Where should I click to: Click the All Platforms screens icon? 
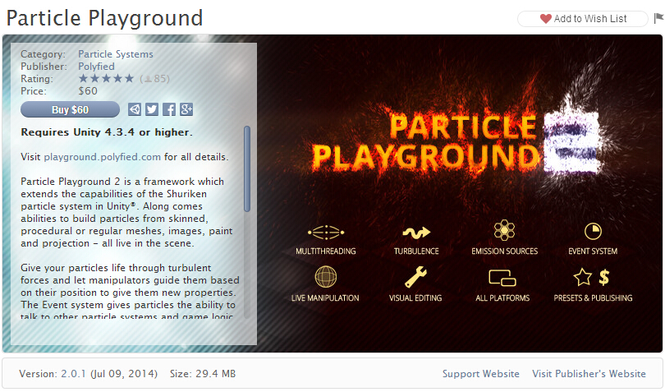(502, 278)
